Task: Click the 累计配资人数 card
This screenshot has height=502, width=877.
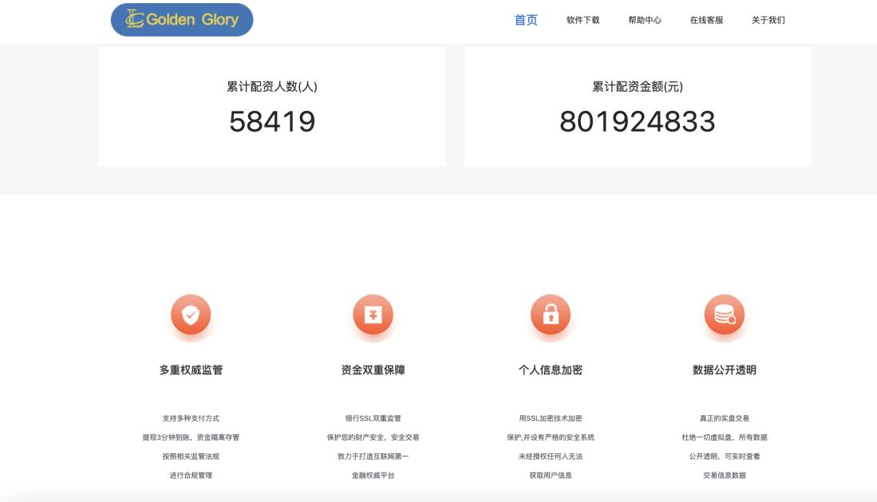Action: tap(272, 105)
